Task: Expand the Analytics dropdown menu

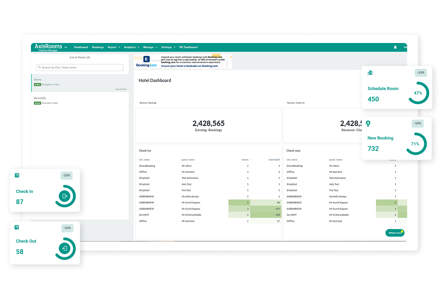Action: (131, 47)
